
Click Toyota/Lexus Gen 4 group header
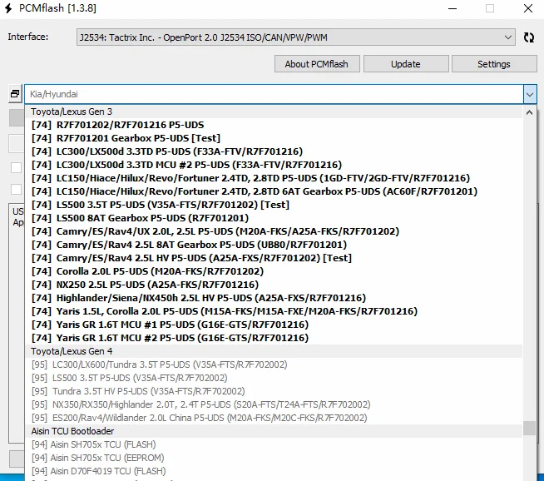(x=274, y=351)
